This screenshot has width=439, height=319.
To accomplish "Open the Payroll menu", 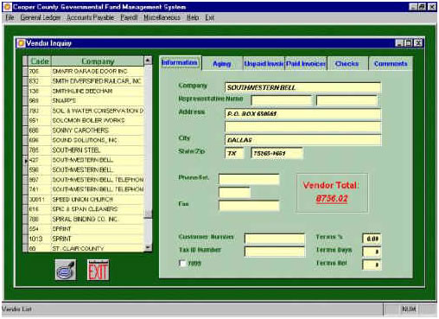I will (x=129, y=17).
